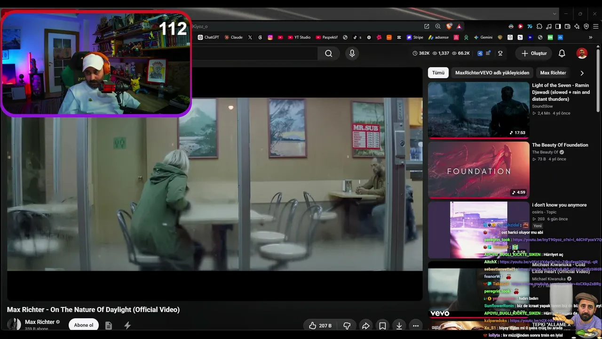The width and height of the screenshot is (602, 339).
Task: Click the 66.2K views counter in header
Action: (x=460, y=54)
